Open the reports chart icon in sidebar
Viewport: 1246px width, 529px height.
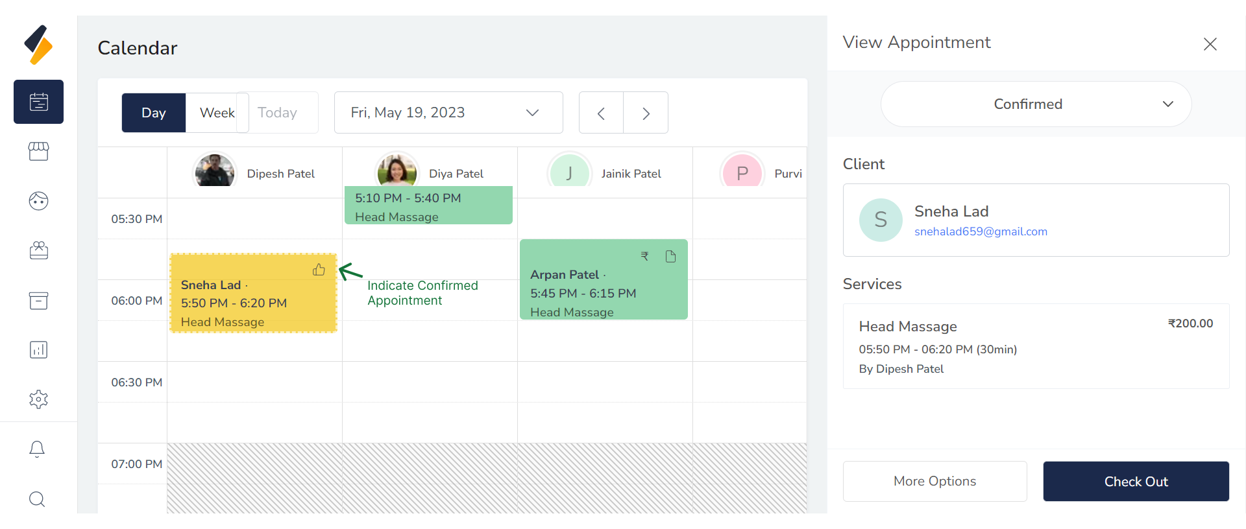coord(38,350)
